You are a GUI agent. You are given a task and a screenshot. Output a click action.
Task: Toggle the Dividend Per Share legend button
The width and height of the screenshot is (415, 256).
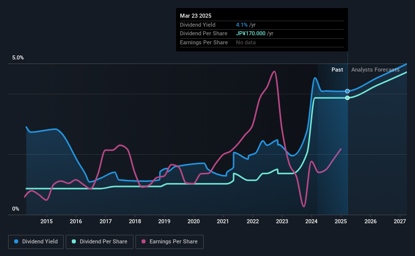(x=100, y=242)
